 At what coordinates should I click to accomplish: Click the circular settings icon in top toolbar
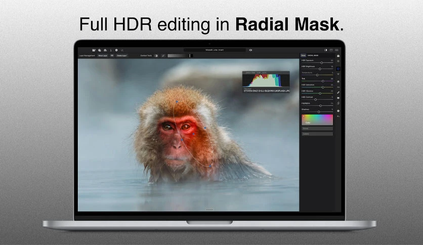click(x=116, y=50)
